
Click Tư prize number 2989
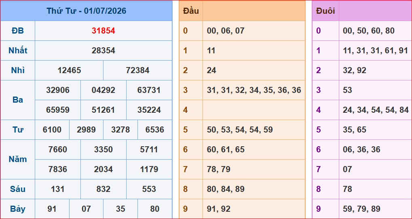[x=86, y=130]
